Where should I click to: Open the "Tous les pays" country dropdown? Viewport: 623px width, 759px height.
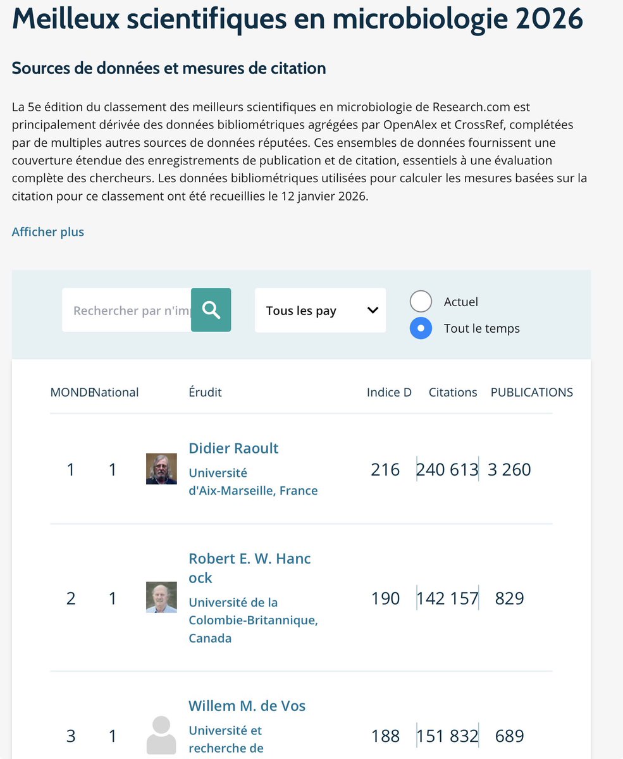320,310
